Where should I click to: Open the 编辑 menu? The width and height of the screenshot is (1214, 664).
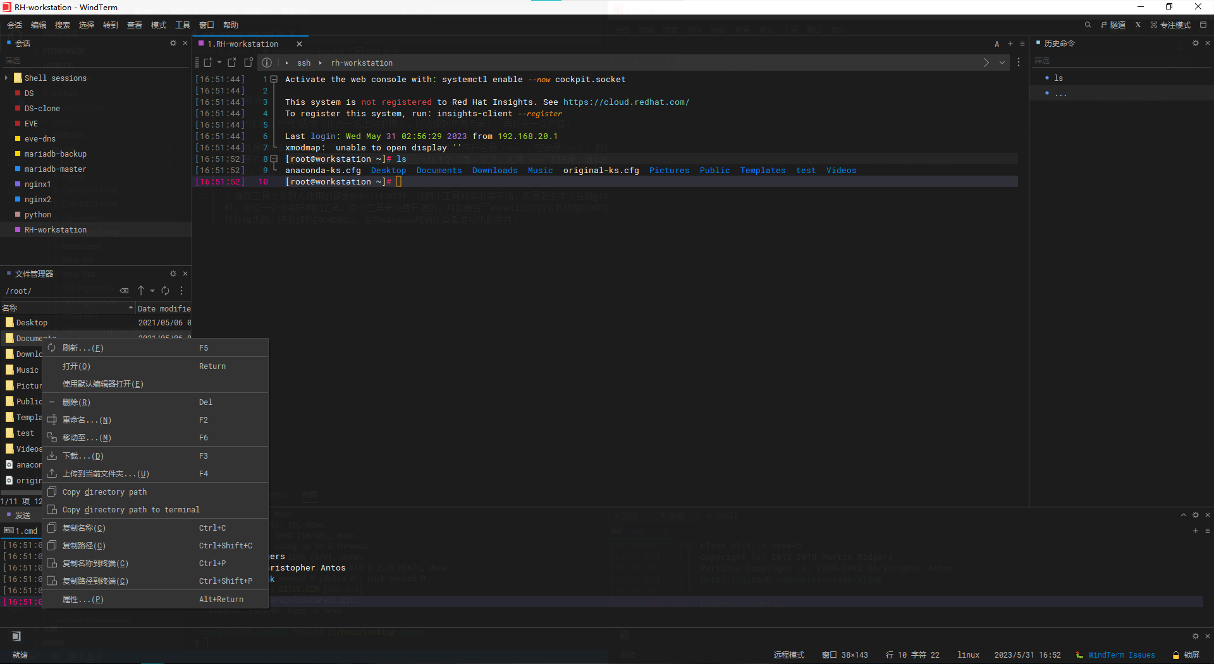39,25
